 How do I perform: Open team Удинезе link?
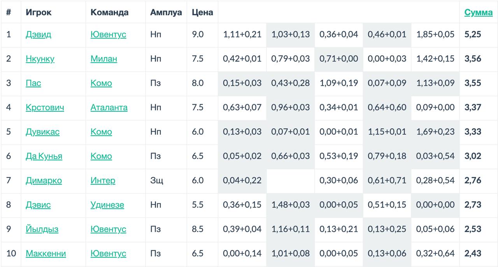pyautogui.click(x=107, y=205)
